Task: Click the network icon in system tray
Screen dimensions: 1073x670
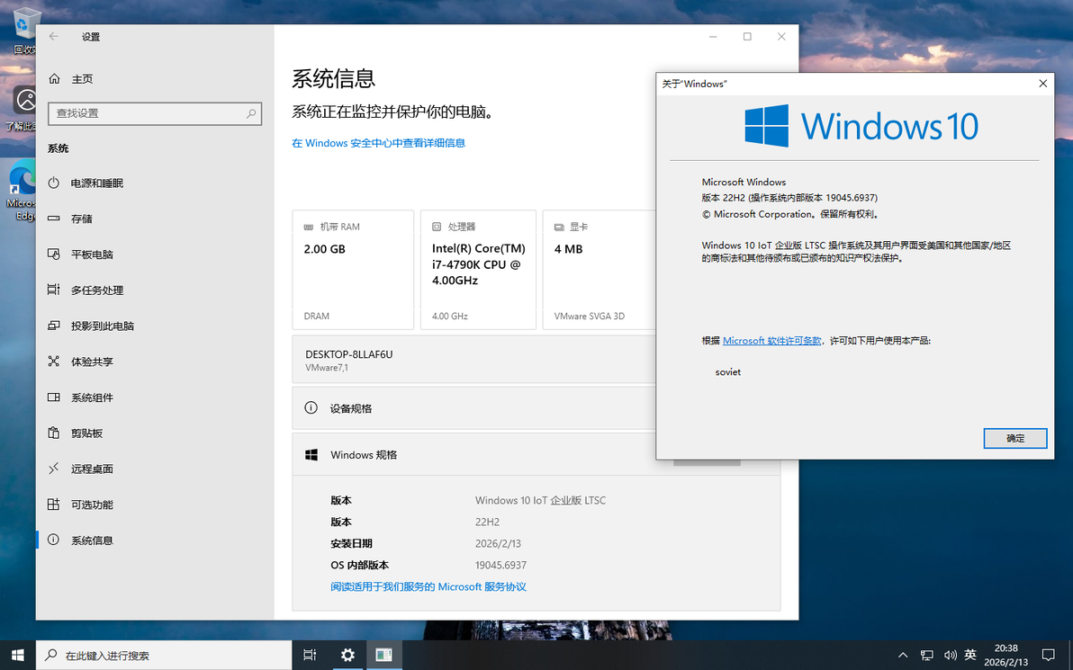Action: point(926,655)
